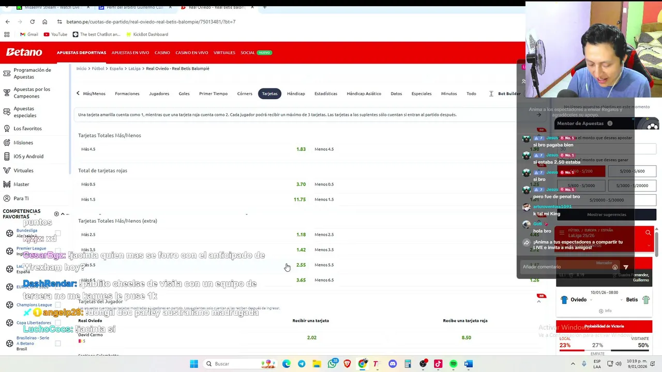The width and height of the screenshot is (662, 372).
Task: Open Windows Start menu
Action: point(194,364)
